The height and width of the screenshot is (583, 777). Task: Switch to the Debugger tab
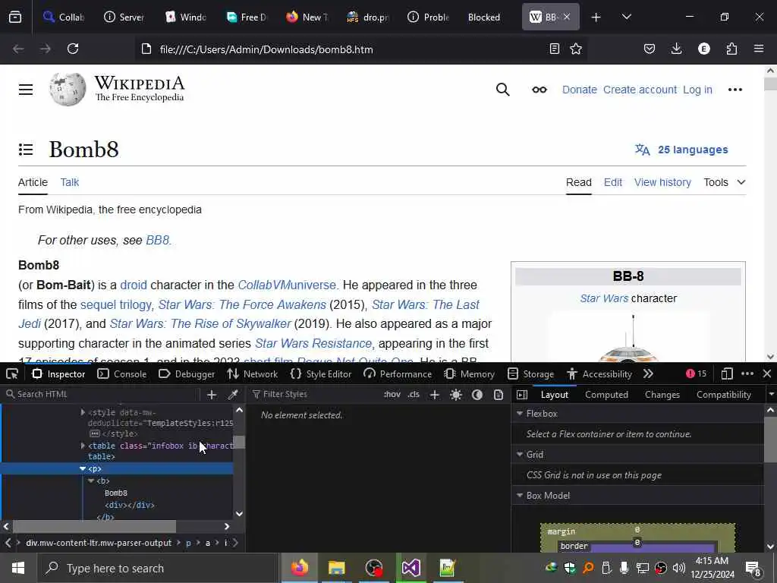pos(187,373)
